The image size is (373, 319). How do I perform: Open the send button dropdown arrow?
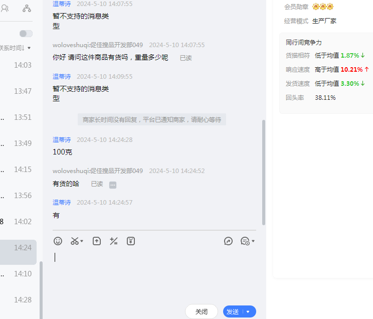248,312
